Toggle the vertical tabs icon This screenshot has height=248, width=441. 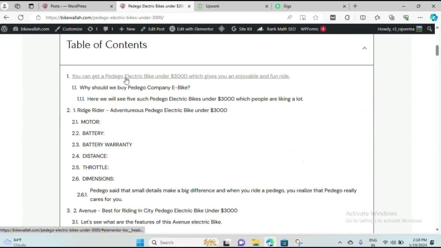[x=31, y=6]
